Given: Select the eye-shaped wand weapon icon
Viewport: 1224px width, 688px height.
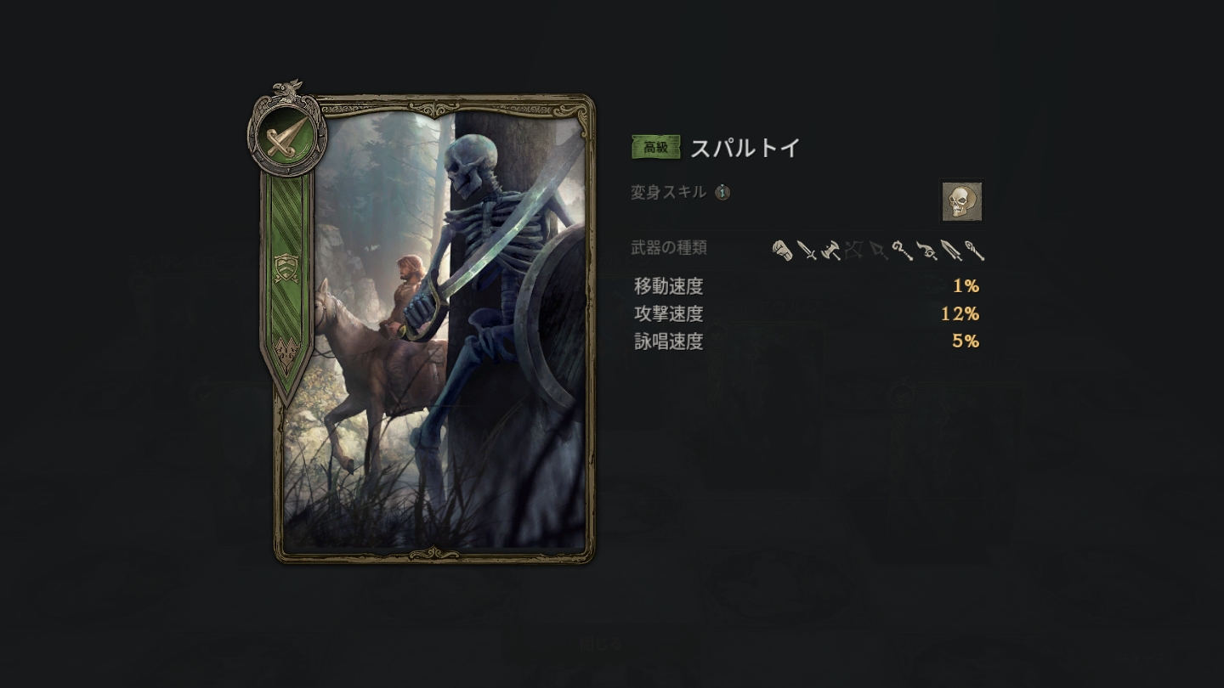Looking at the screenshot, I should (926, 251).
